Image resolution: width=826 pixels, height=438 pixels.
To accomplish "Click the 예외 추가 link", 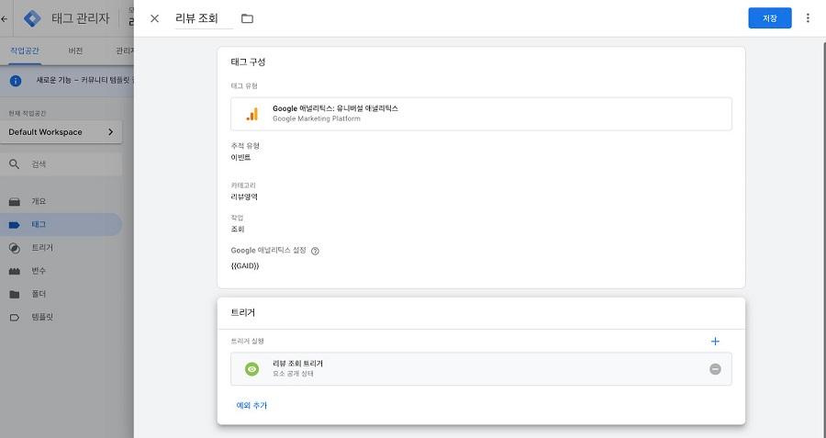I will (251, 405).
